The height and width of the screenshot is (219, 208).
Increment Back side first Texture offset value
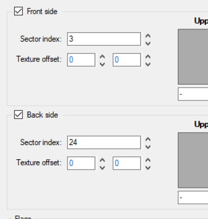102,160
